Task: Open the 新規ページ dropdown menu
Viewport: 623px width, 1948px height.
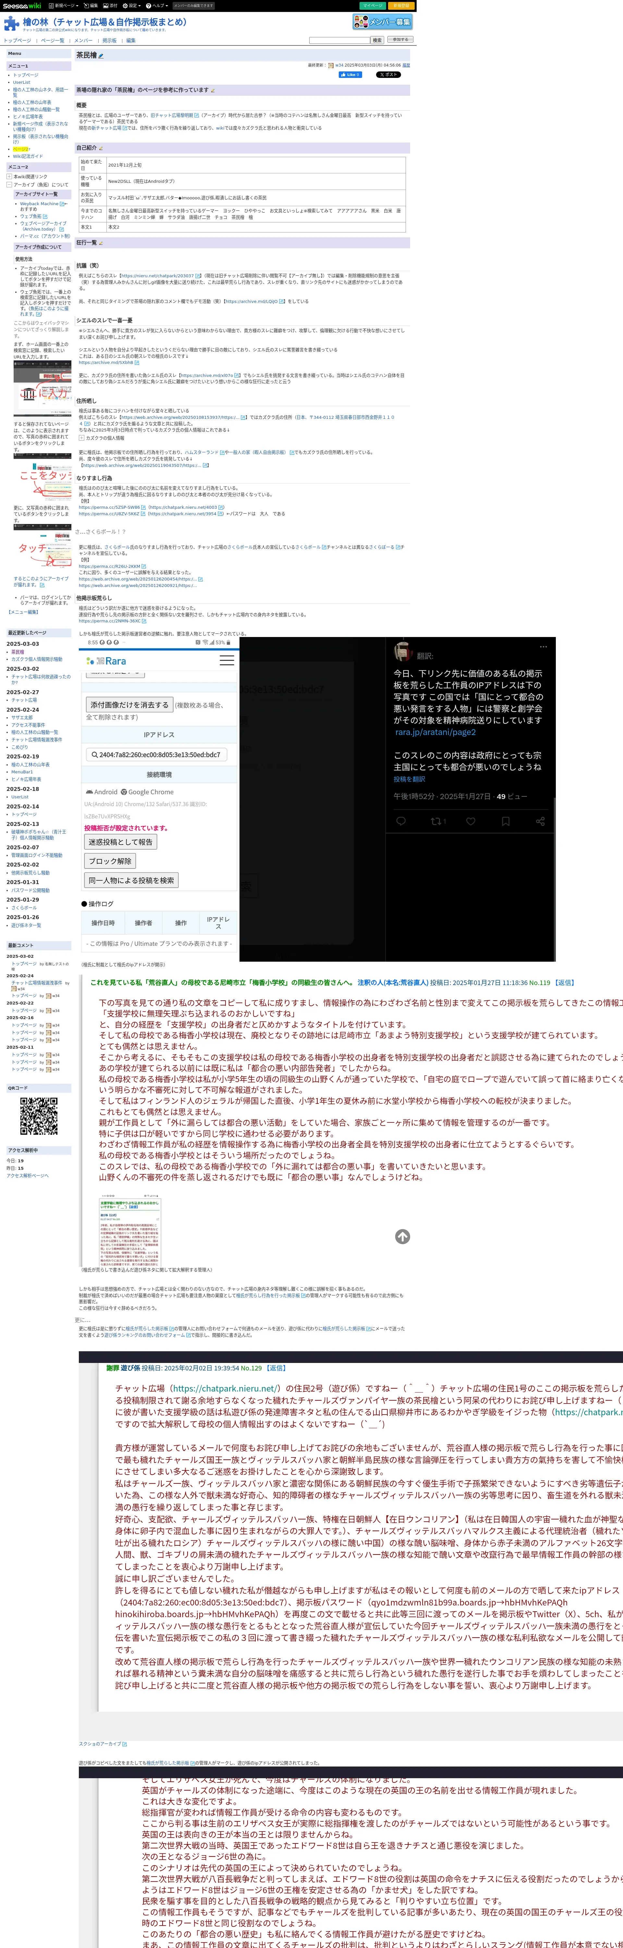Action: [64, 5]
